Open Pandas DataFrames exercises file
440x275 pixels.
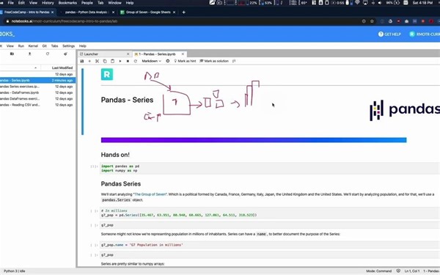click(37, 99)
